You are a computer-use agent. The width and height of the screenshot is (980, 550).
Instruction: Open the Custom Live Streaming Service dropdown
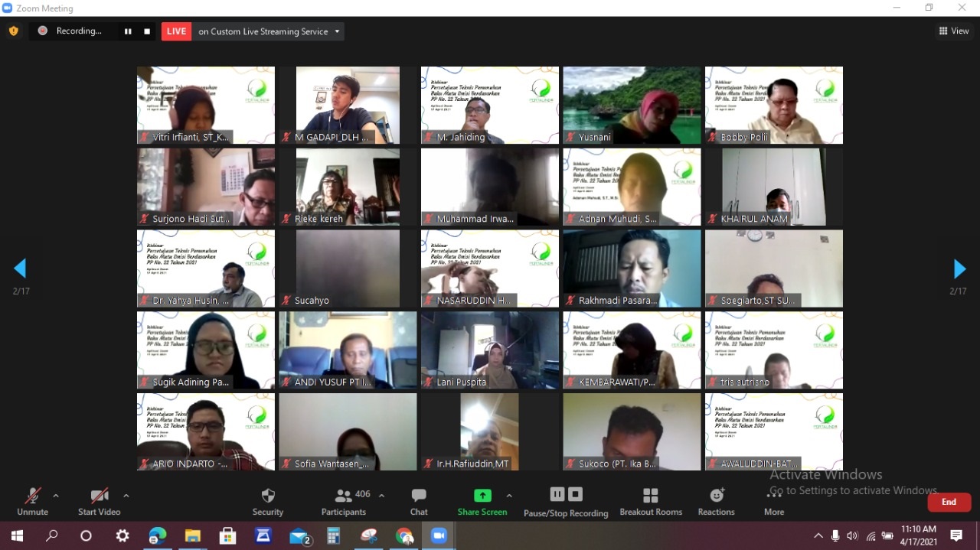click(x=337, y=31)
